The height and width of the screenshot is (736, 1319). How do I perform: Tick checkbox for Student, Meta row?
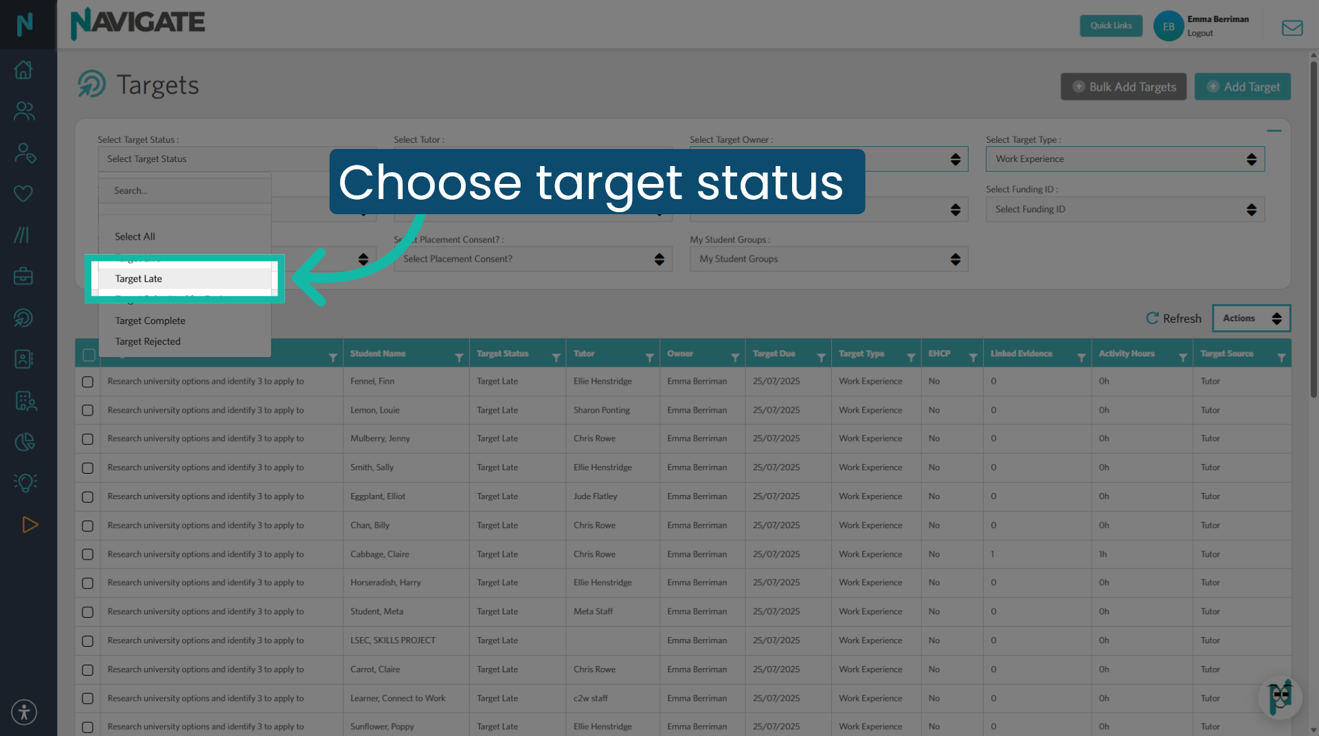click(87, 612)
